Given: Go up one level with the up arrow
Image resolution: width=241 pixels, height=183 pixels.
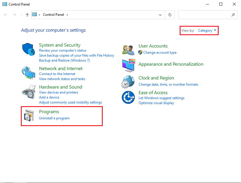Looking at the screenshot, I should pyautogui.click(x=27, y=15).
